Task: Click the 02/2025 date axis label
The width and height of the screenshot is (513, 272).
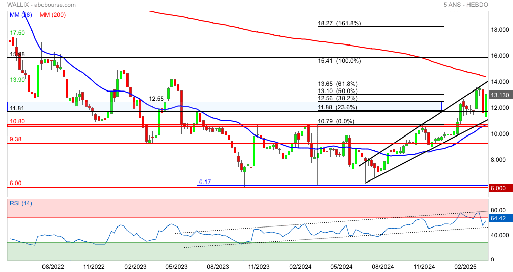Action: (x=465, y=267)
